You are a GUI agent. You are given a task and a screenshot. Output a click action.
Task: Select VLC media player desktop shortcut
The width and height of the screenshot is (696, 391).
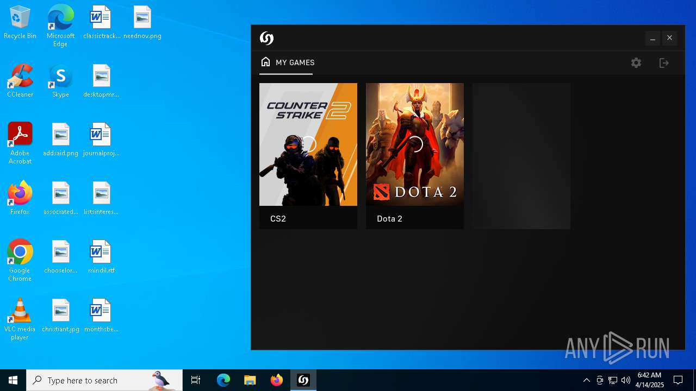tap(20, 319)
